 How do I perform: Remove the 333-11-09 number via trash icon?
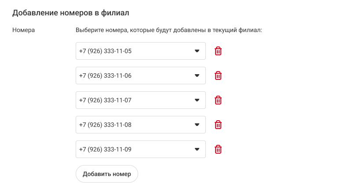(x=218, y=149)
